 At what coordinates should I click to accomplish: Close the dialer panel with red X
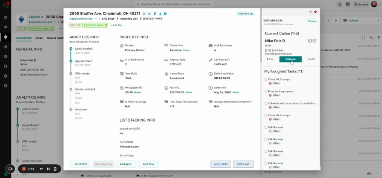[316, 12]
